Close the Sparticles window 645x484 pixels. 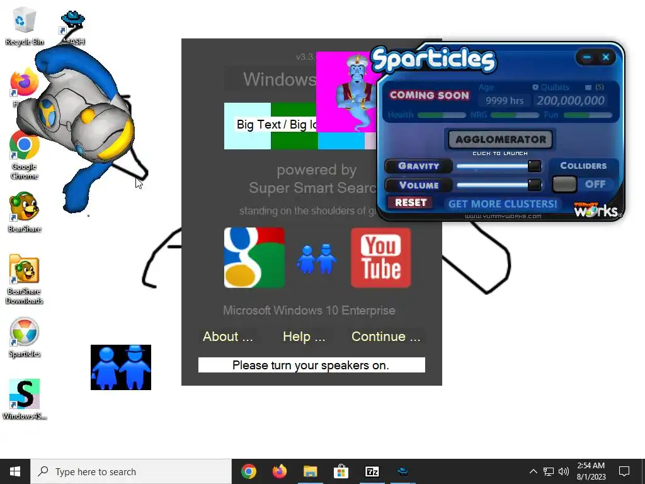pyautogui.click(x=605, y=57)
